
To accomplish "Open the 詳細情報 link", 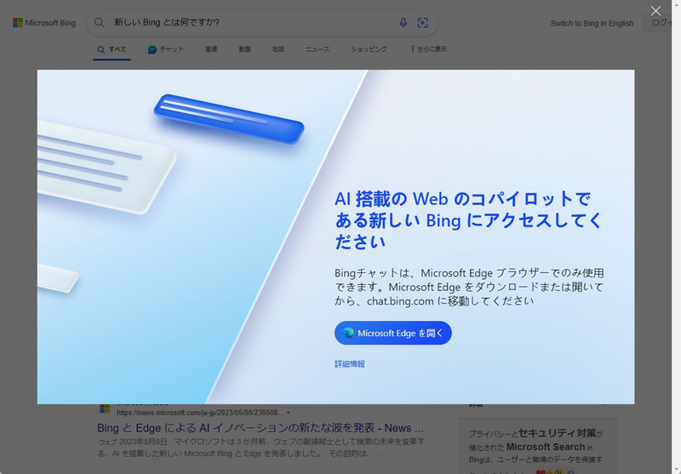I will pyautogui.click(x=350, y=363).
